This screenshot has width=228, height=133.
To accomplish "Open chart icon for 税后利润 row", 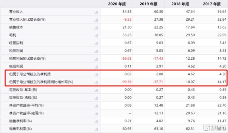I will click(96, 66).
